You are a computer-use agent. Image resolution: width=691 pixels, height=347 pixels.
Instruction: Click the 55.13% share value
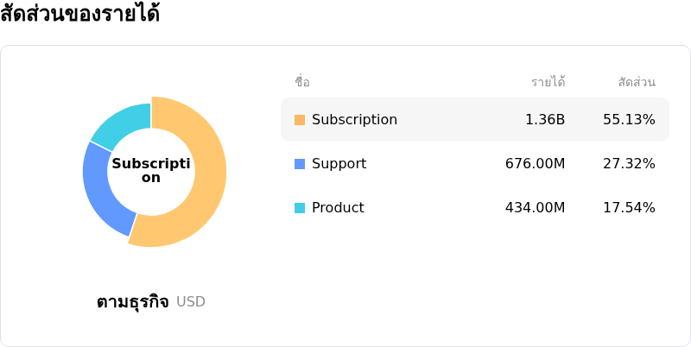click(629, 120)
